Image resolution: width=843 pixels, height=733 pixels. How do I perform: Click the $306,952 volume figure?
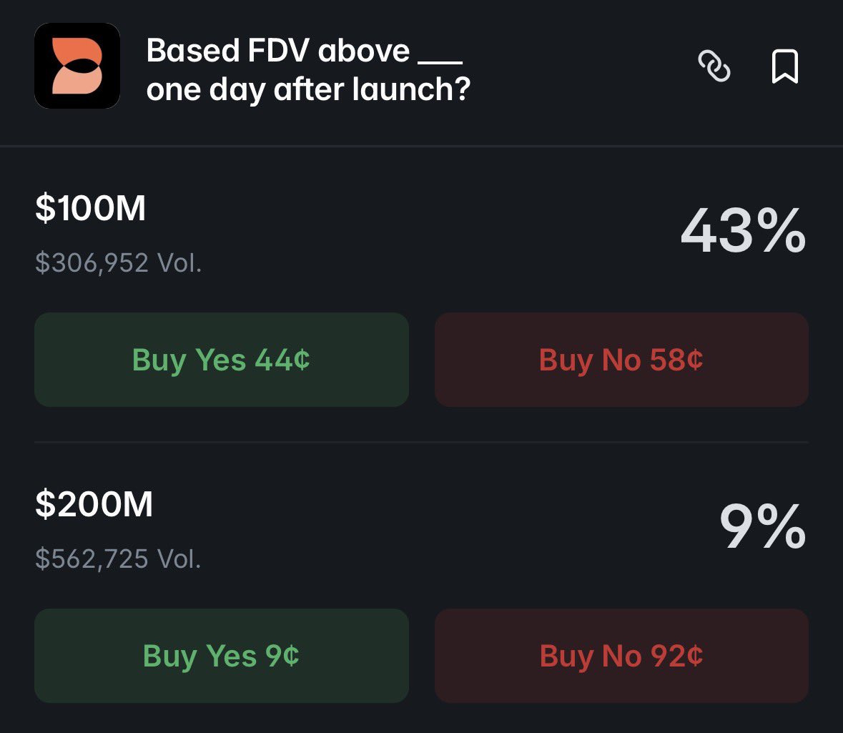tap(92, 263)
